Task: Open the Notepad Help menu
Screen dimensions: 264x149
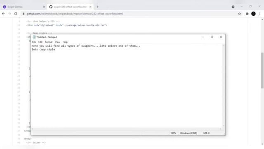Action: 65,42
